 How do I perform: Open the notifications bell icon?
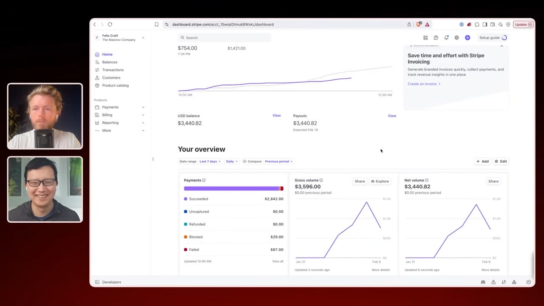pyautogui.click(x=446, y=37)
